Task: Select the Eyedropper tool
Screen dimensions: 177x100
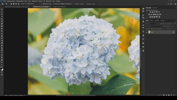Action: click(2, 21)
